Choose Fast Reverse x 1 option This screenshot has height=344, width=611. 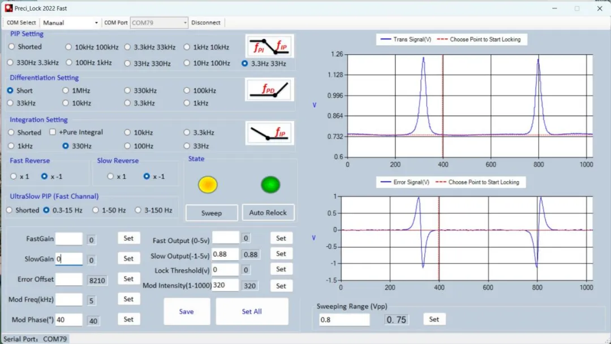(14, 176)
